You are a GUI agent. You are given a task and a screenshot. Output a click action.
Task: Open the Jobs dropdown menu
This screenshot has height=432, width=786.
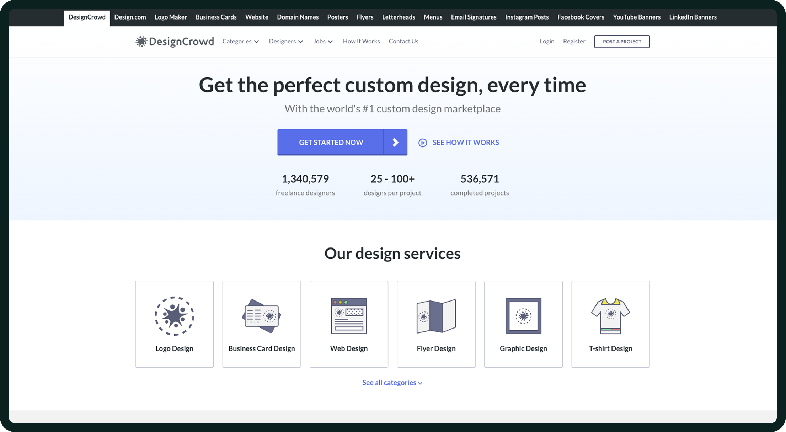323,41
